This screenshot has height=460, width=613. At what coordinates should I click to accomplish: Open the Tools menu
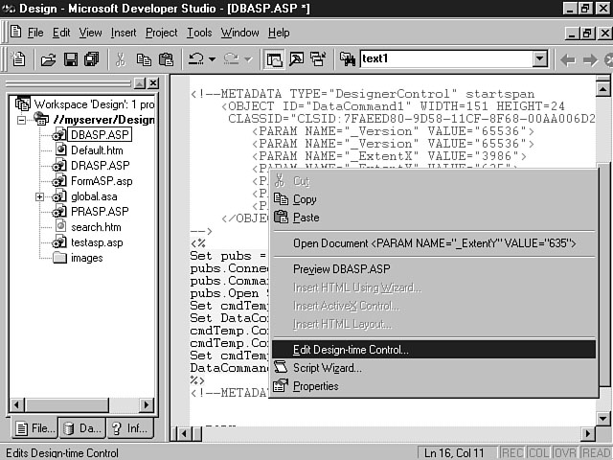[199, 33]
